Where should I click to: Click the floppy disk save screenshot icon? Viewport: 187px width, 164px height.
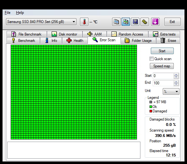tap(135, 22)
